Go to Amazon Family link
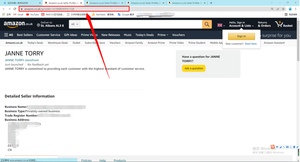The width and height of the screenshot is (300, 162). pyautogui.click(x=134, y=43)
